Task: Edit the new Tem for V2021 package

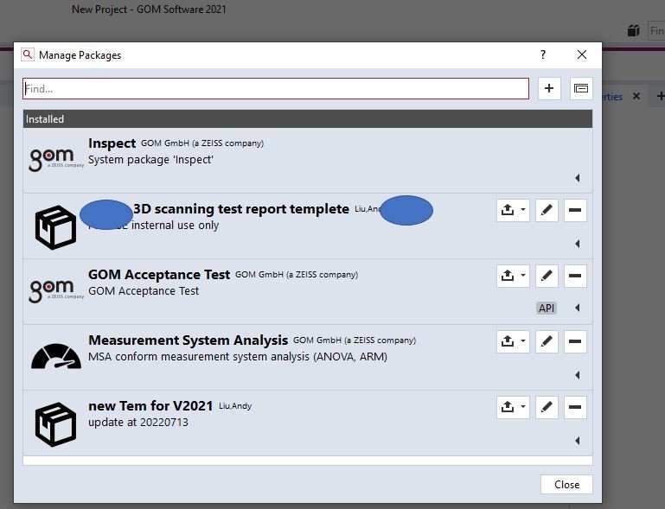Action: (547, 407)
